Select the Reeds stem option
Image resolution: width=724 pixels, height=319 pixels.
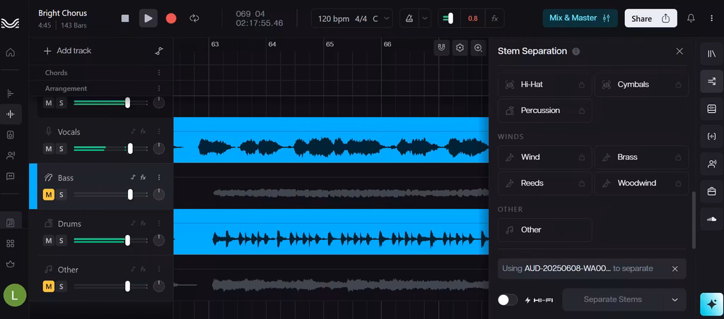(545, 183)
